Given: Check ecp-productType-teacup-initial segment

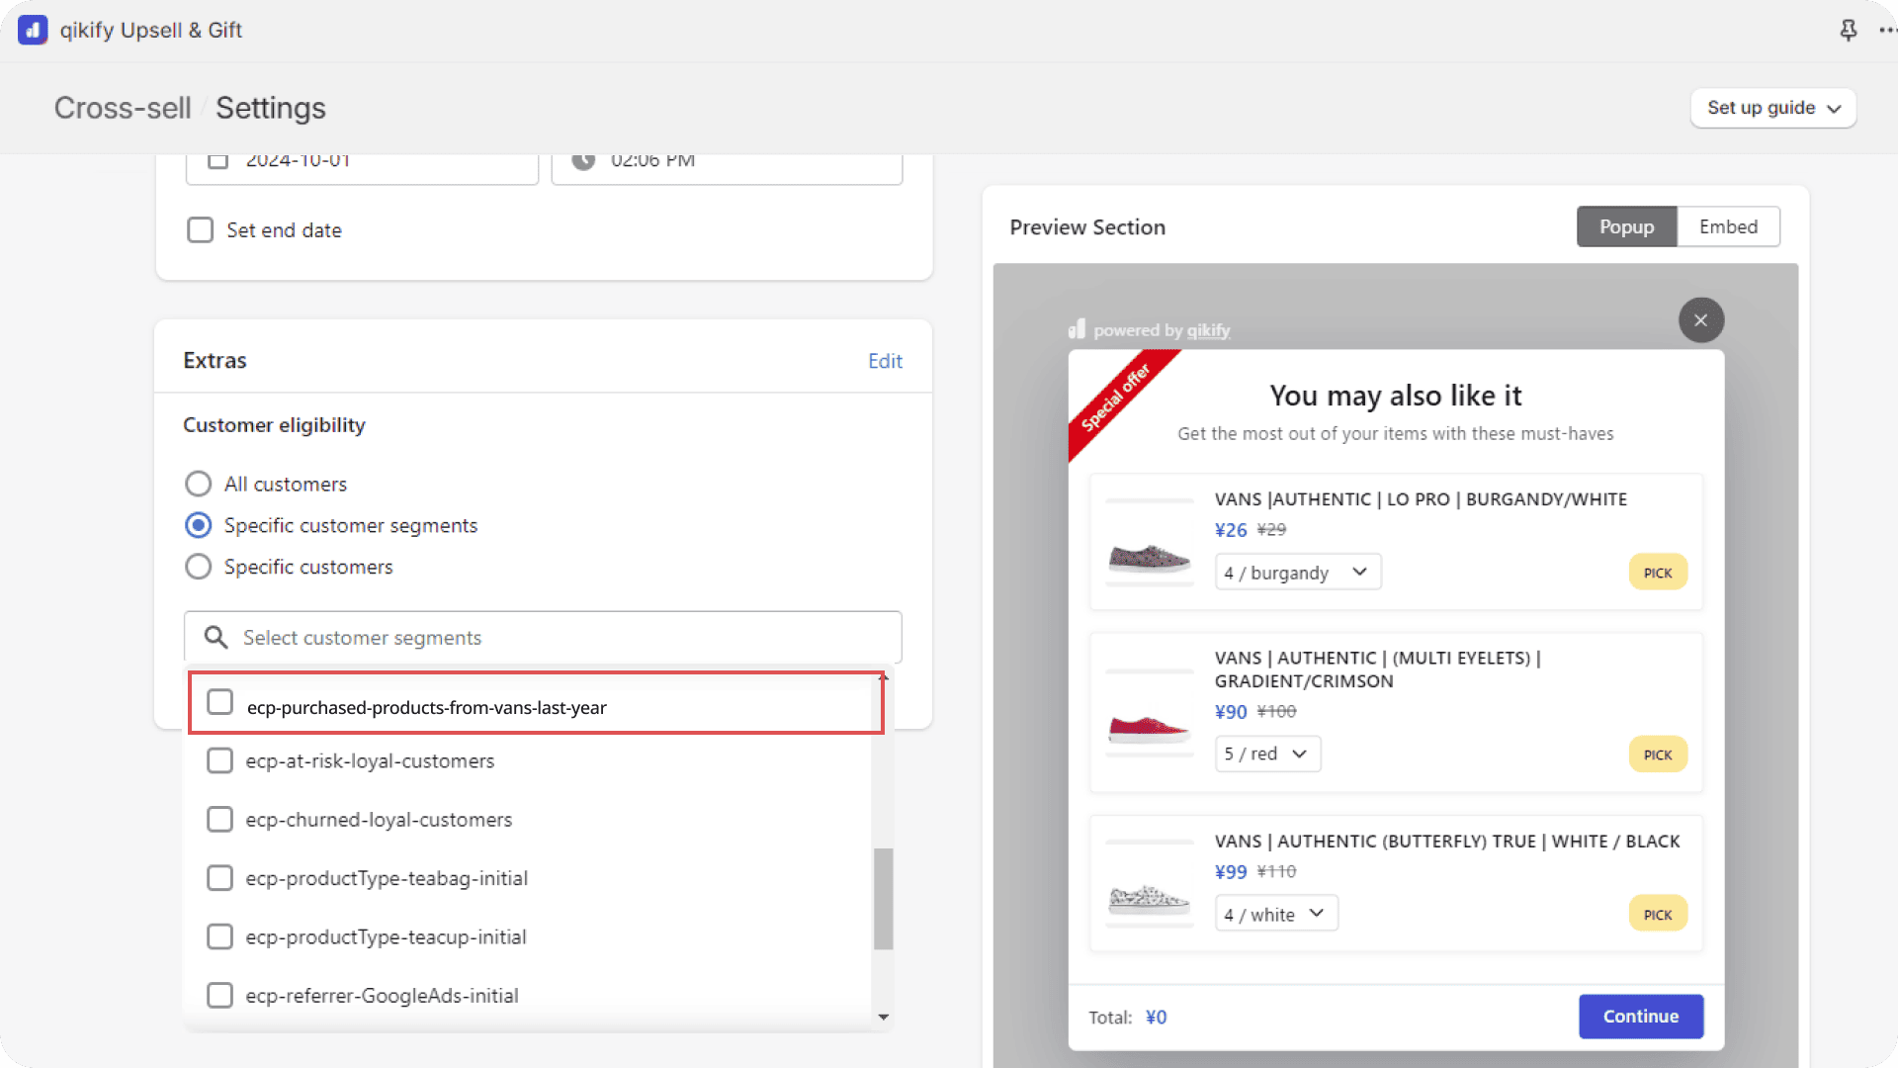Looking at the screenshot, I should (219, 936).
